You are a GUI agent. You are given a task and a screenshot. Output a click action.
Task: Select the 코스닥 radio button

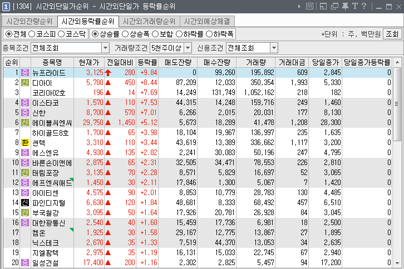tap(61, 34)
